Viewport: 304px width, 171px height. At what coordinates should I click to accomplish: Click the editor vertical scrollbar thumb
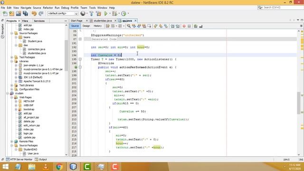point(299,103)
